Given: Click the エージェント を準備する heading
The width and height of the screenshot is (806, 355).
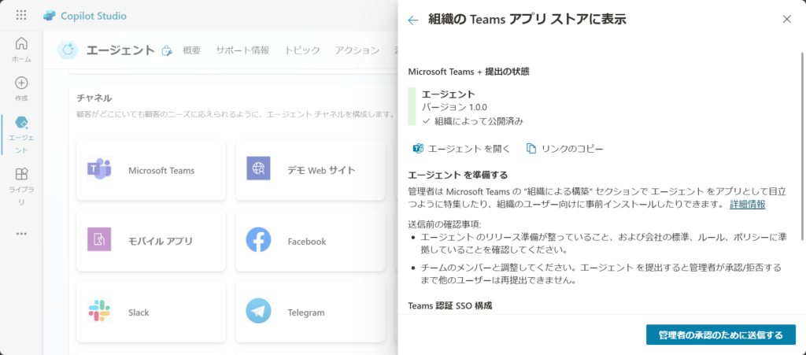Looking at the screenshot, I should click(458, 176).
